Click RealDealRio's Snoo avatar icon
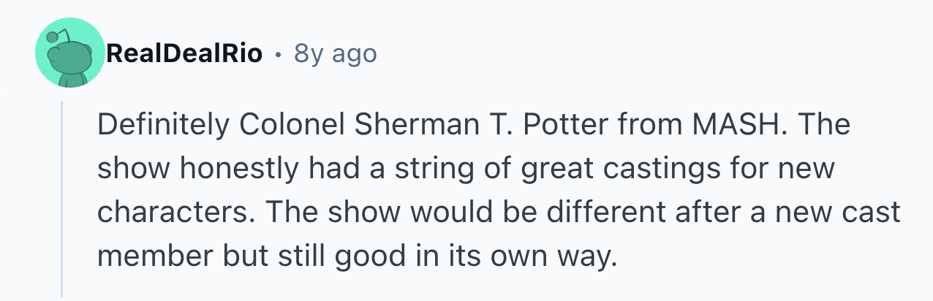The height and width of the screenshot is (301, 933). click(x=70, y=53)
